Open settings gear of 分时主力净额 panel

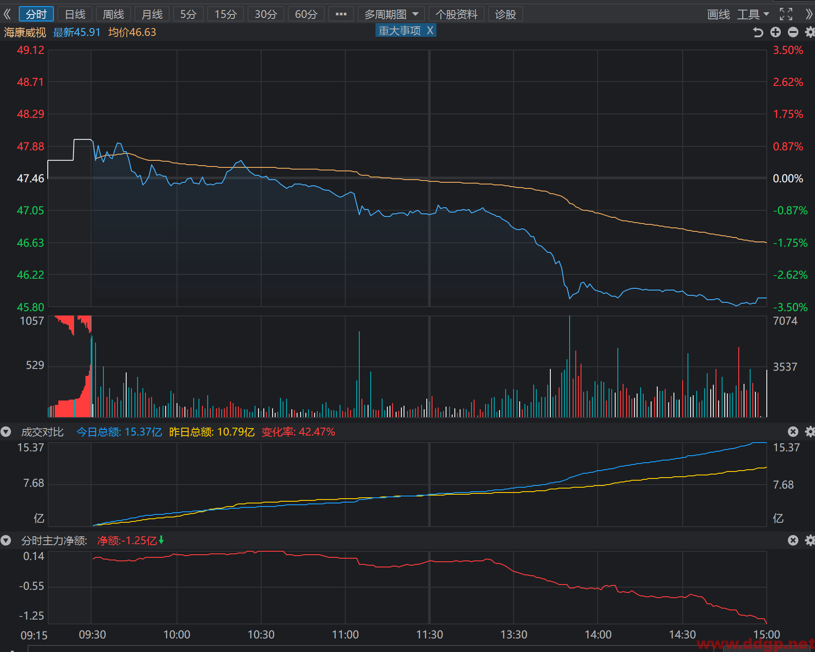(810, 540)
